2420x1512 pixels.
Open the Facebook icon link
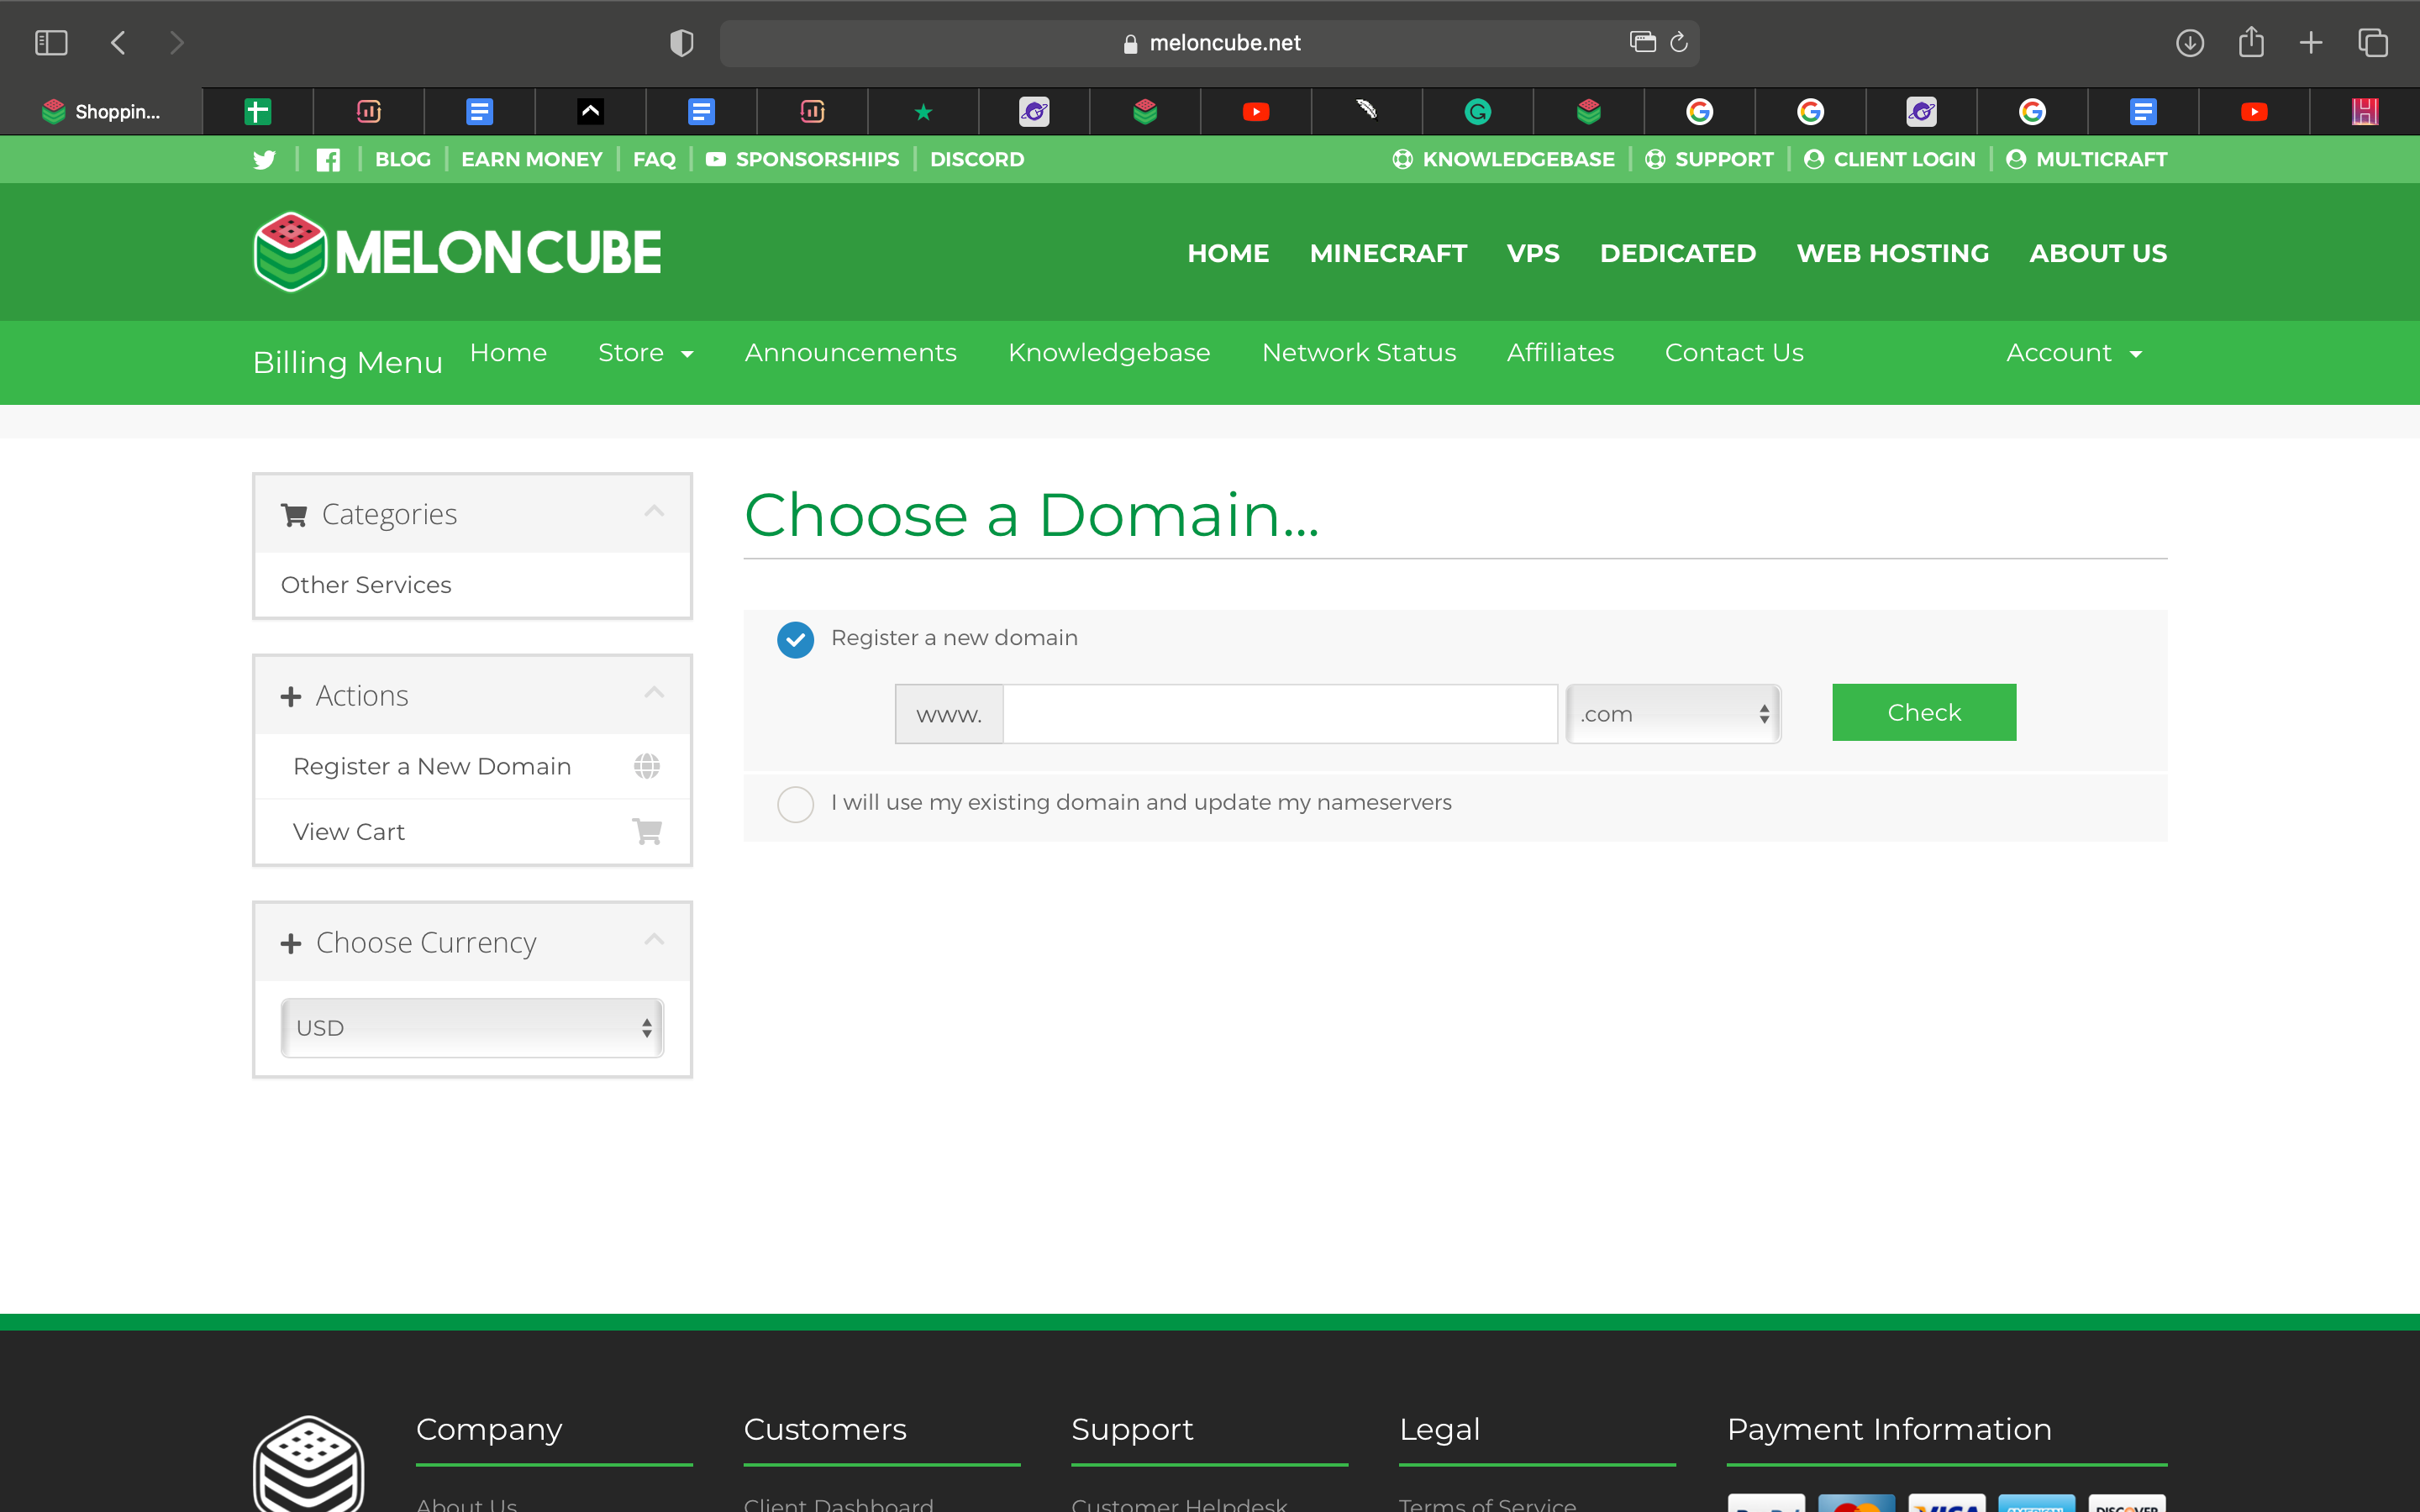[x=328, y=160]
